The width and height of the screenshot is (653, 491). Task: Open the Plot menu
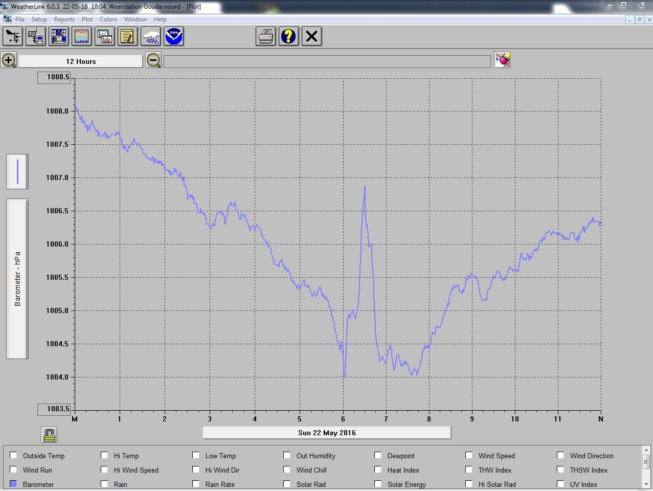click(87, 19)
